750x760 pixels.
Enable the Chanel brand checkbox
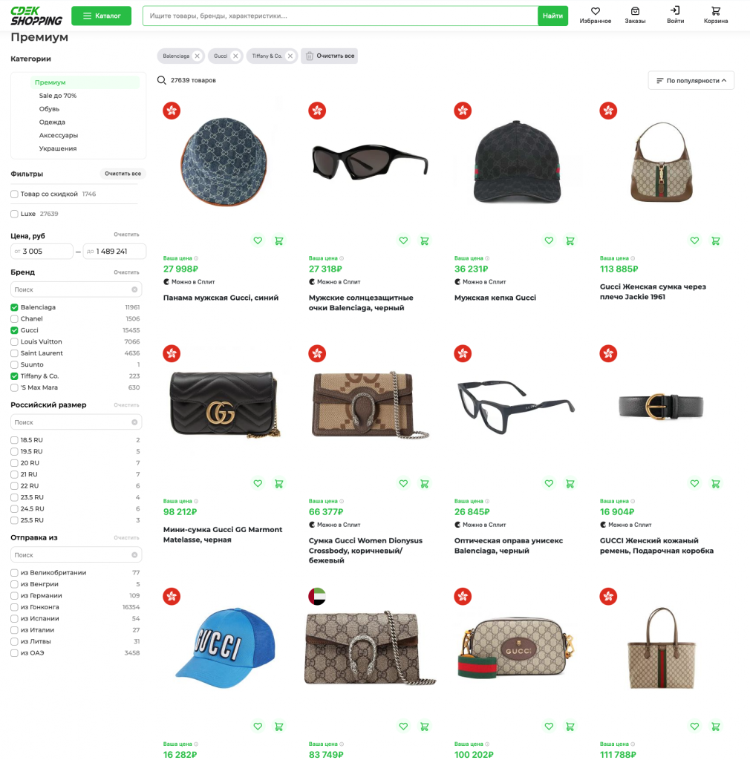click(14, 319)
